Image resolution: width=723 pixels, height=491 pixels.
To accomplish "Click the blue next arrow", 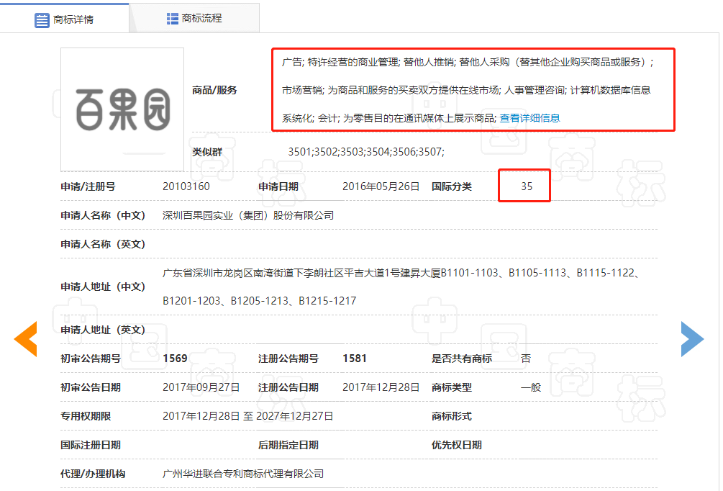I will coord(692,338).
